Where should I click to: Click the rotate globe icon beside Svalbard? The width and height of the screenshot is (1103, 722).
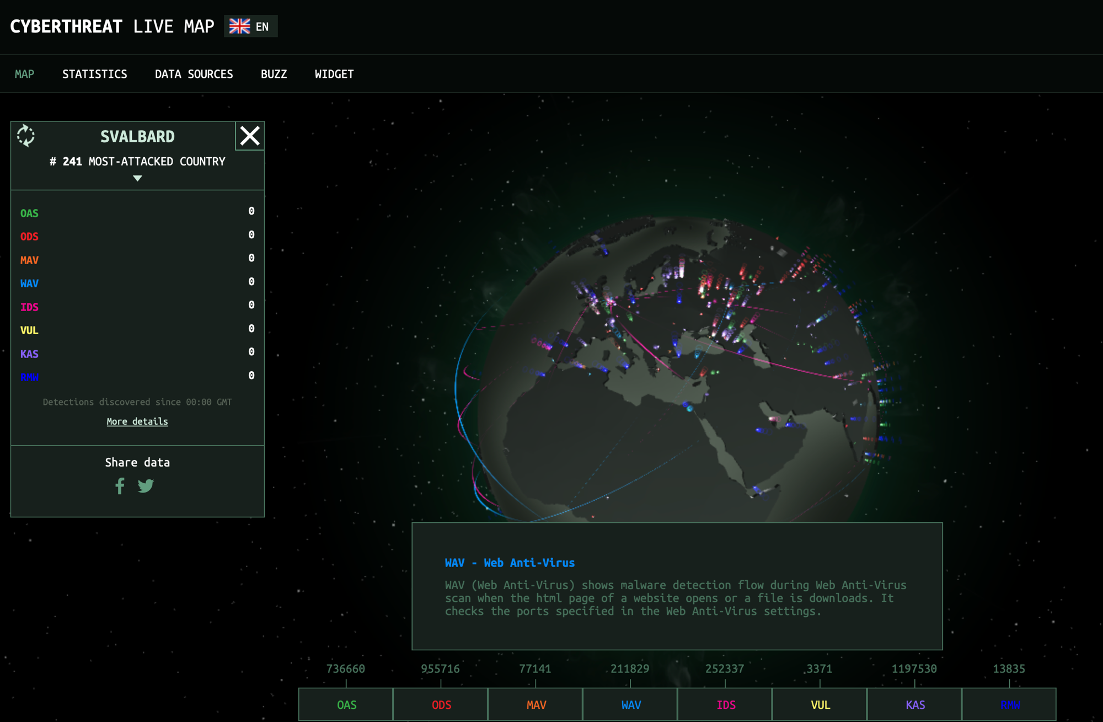pyautogui.click(x=25, y=136)
